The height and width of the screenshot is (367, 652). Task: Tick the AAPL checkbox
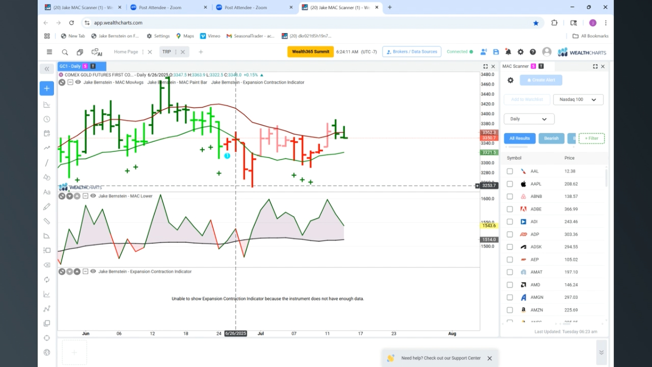tap(510, 184)
